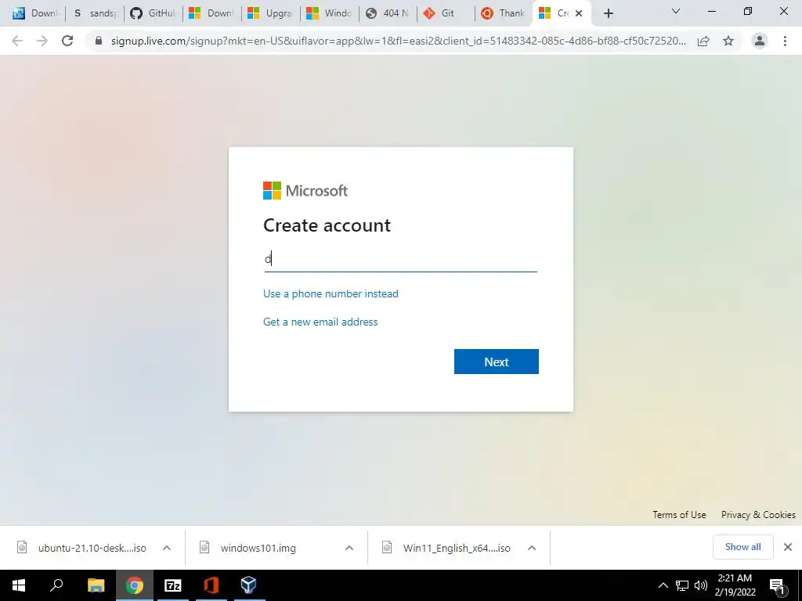Open taskbar clock and date

click(x=735, y=585)
